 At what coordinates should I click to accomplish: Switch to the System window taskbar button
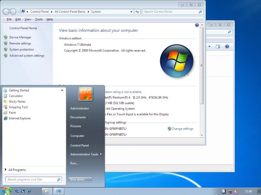click(x=58, y=191)
